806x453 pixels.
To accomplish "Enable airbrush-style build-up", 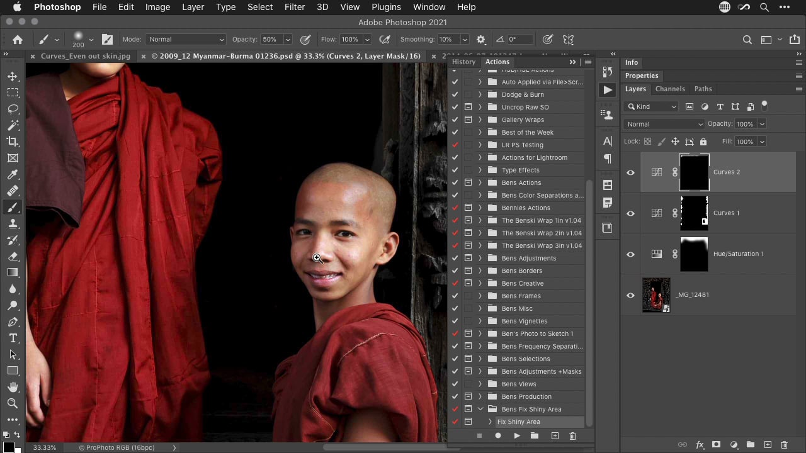I will pos(385,39).
